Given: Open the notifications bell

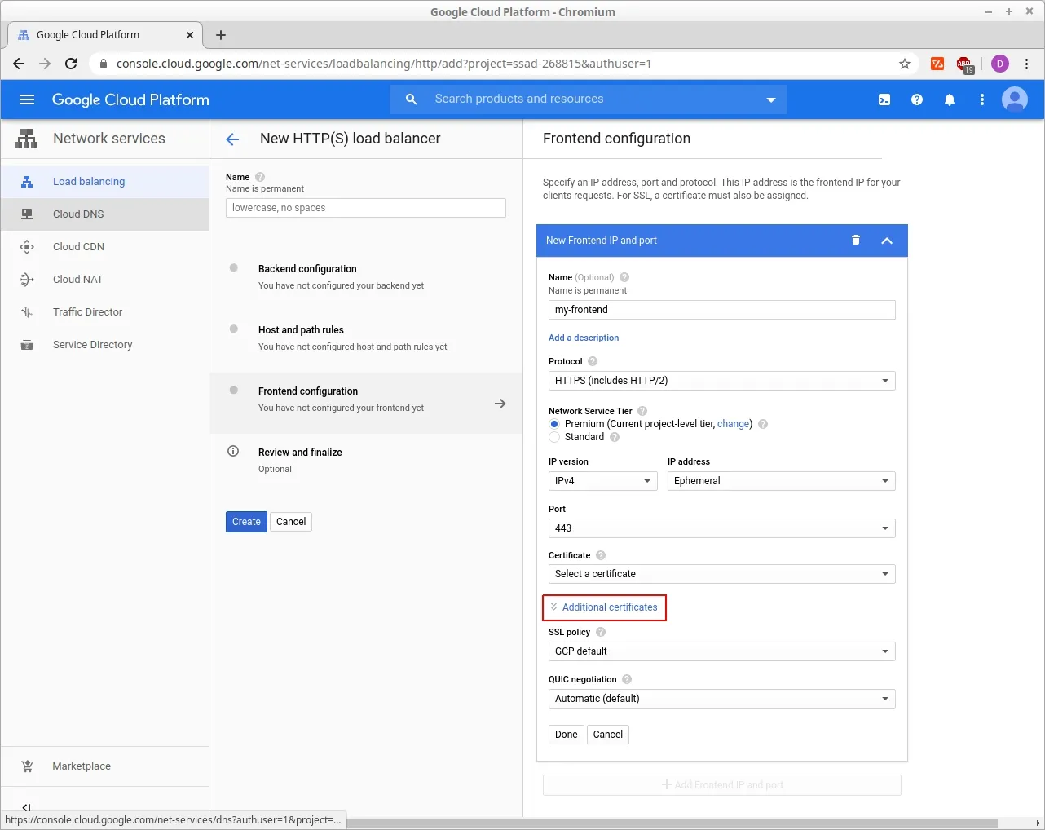Looking at the screenshot, I should point(950,99).
